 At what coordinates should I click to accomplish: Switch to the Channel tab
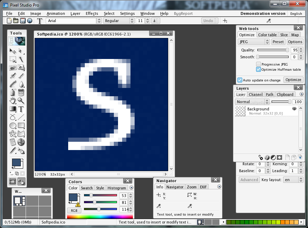[x=255, y=94]
